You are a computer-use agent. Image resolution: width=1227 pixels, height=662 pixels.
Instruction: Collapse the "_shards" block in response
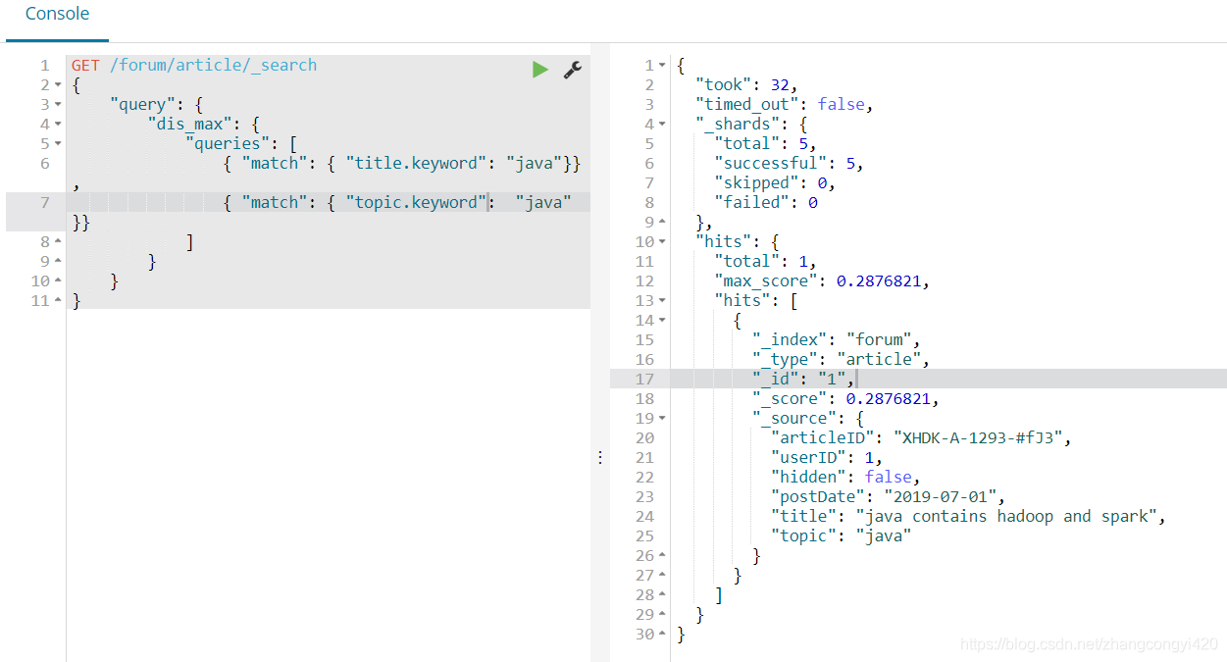point(663,125)
